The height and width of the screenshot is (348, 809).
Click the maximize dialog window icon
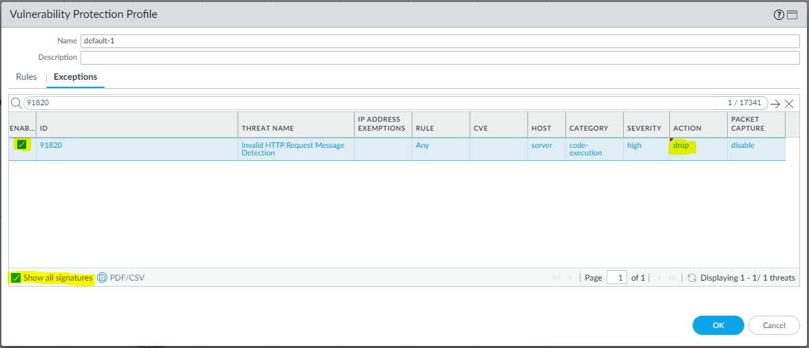click(792, 14)
